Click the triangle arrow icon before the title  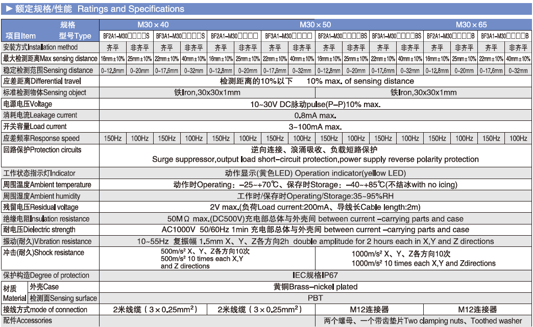pyautogui.click(x=9, y=9)
